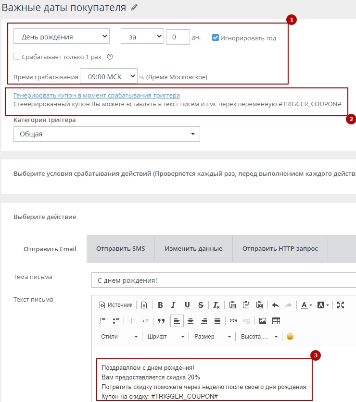Insert a block quote
Image resolution: width=356 pixels, height=402 pixels.
pos(161,321)
